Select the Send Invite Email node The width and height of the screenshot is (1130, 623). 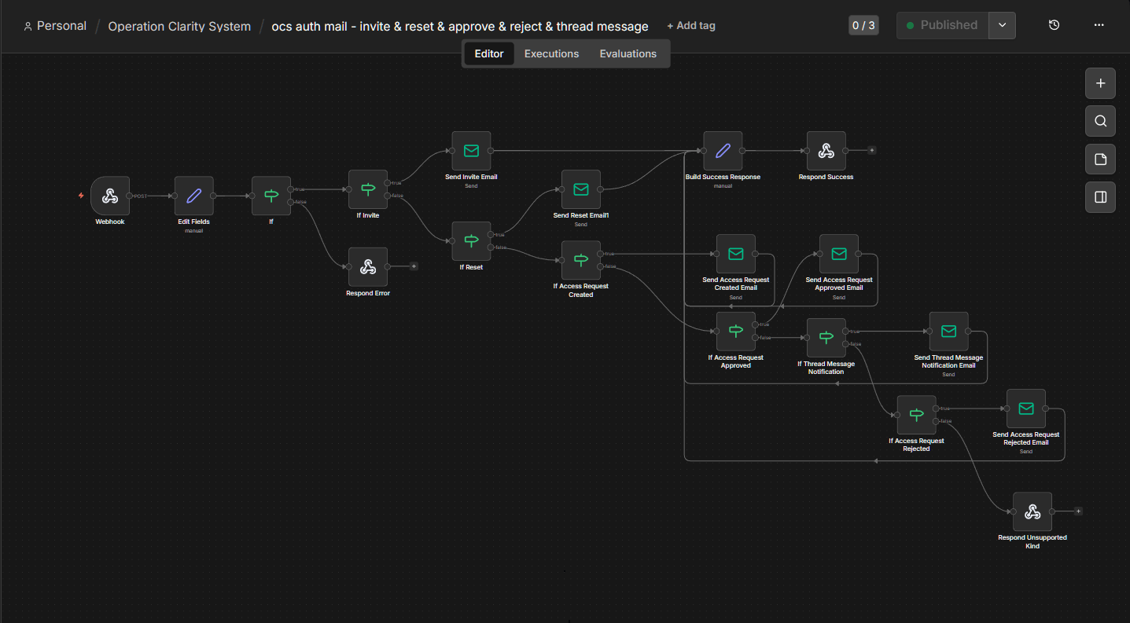(x=471, y=150)
